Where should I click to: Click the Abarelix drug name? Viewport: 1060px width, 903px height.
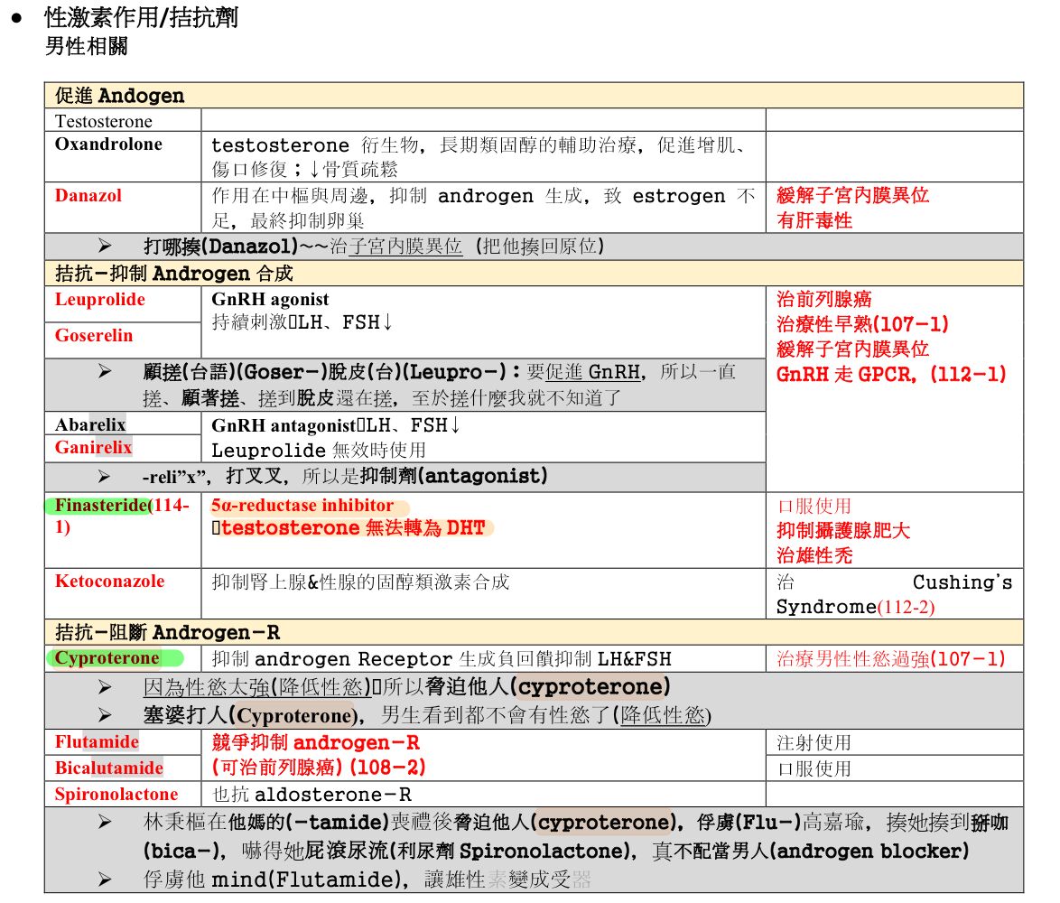point(90,424)
